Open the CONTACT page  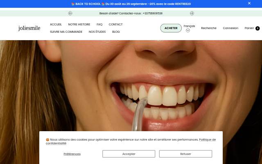pos(115,25)
